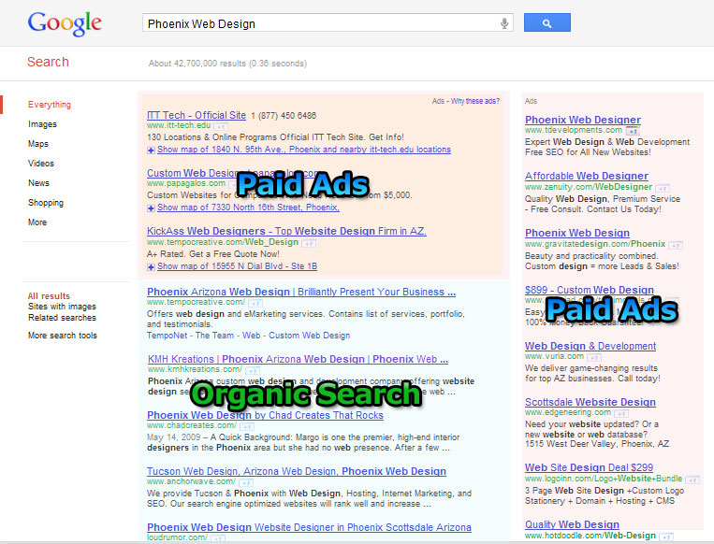Open Phoenix Arizona Web Design organic result
The image size is (714, 544).
(301, 292)
